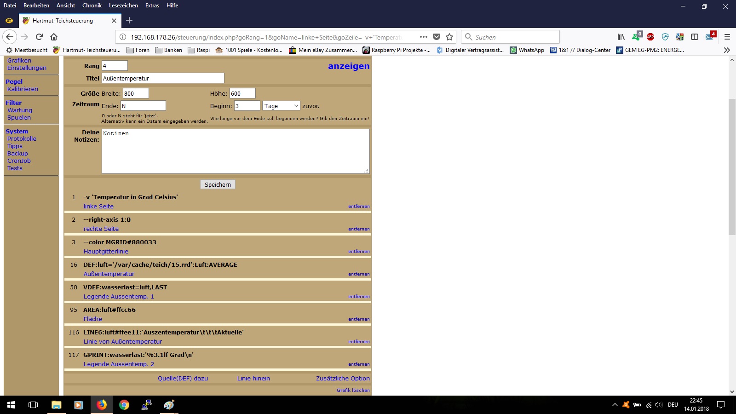The width and height of the screenshot is (736, 414).
Task: Open page actions three-dots menu
Action: point(424,37)
